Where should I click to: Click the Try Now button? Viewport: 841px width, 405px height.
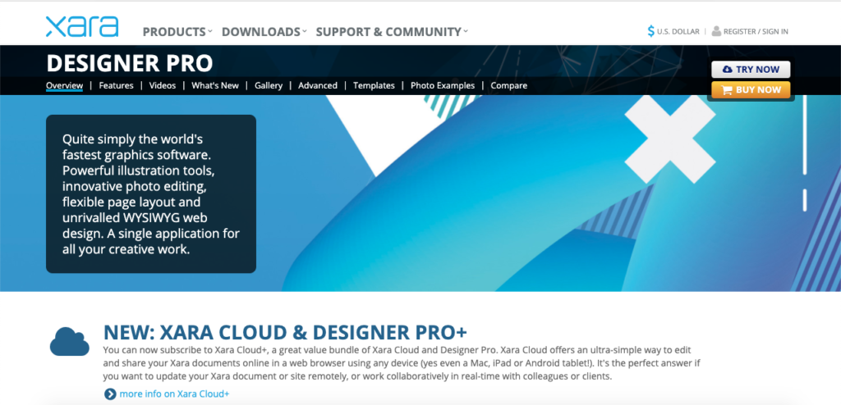click(751, 70)
